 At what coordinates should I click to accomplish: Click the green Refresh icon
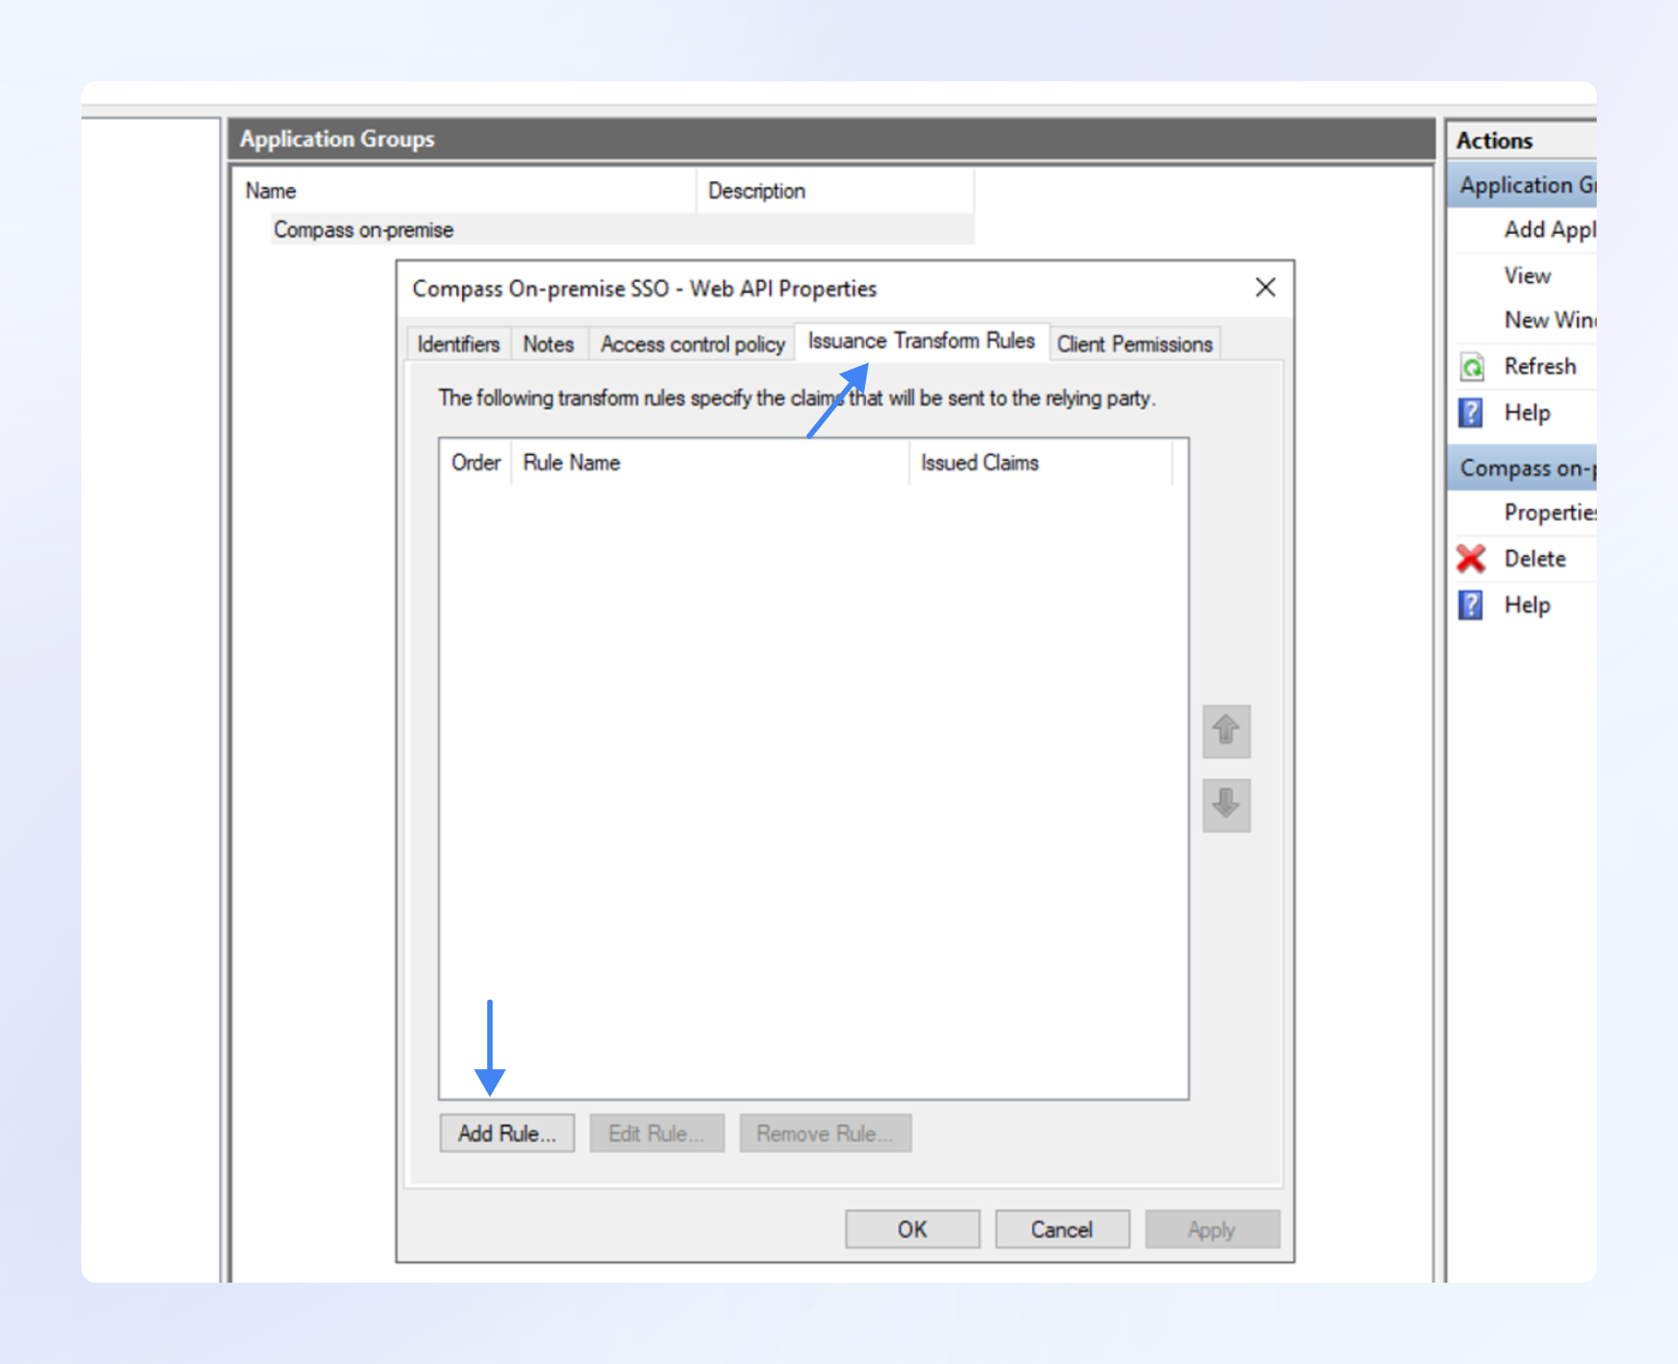click(x=1472, y=367)
